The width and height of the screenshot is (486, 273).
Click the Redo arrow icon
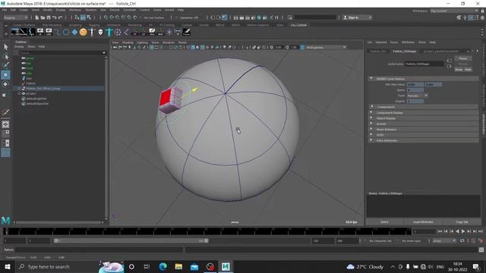pyautogui.click(x=61, y=17)
